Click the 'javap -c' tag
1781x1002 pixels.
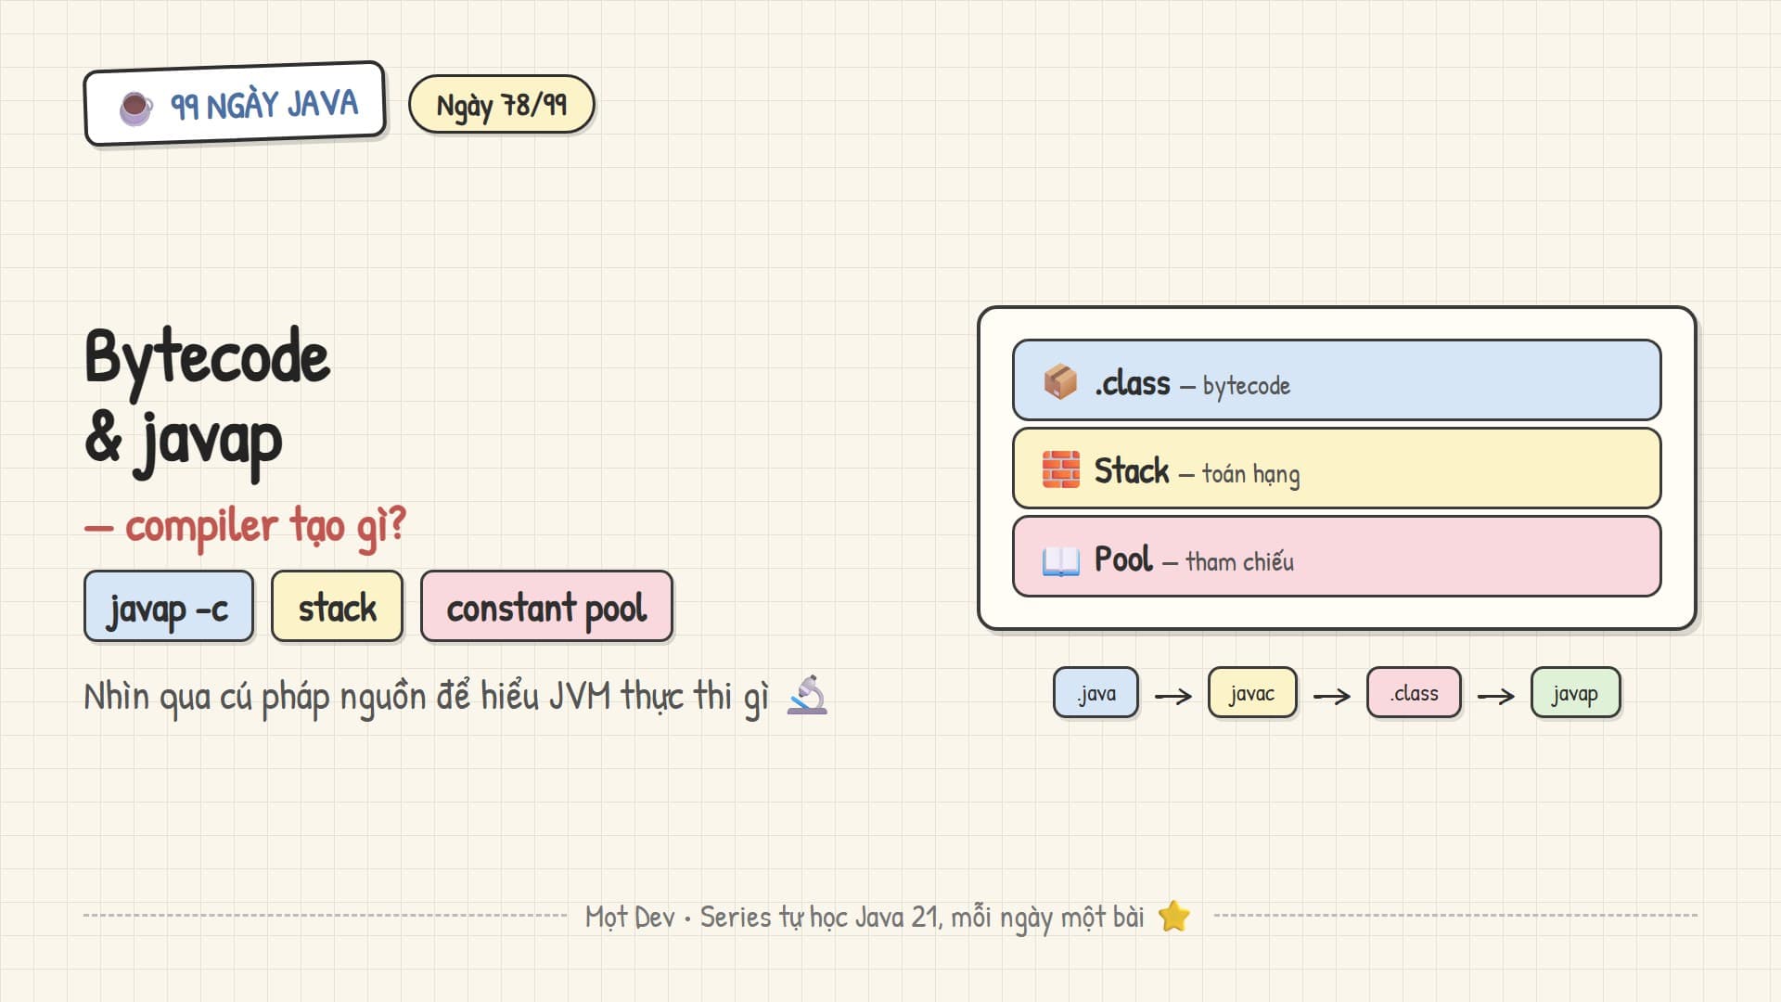pos(169,607)
